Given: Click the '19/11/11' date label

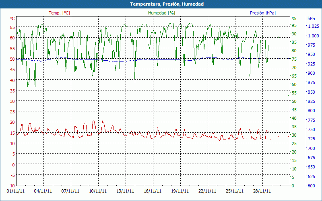Looking at the screenshot, I should [x=180, y=191].
